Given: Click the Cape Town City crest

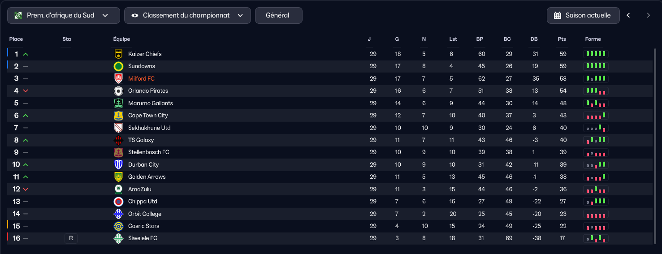Looking at the screenshot, I should click(x=118, y=116).
